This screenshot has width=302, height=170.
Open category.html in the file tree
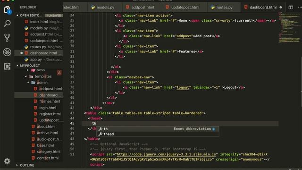[x=49, y=152]
